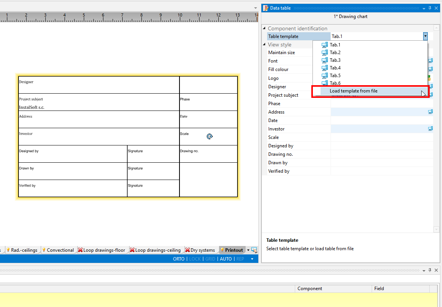The height and width of the screenshot is (307, 442).
Task: Click the lightbulb icon on the Convectional tab
Action: coord(44,250)
